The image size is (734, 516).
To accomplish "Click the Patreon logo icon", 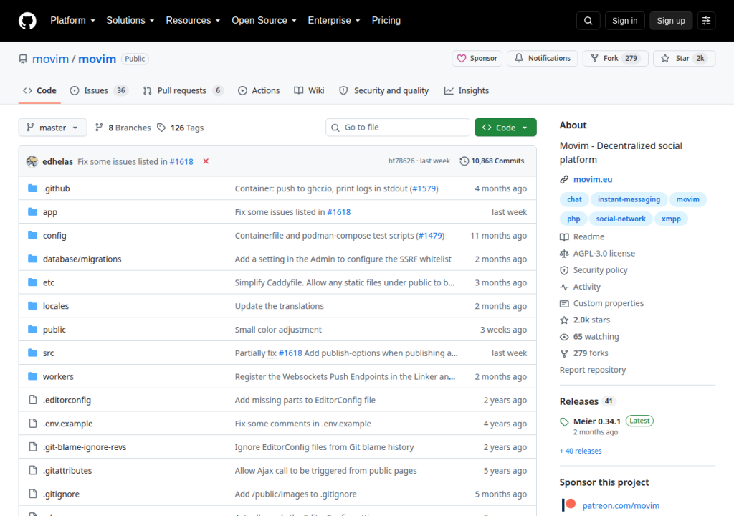I will coord(568,505).
